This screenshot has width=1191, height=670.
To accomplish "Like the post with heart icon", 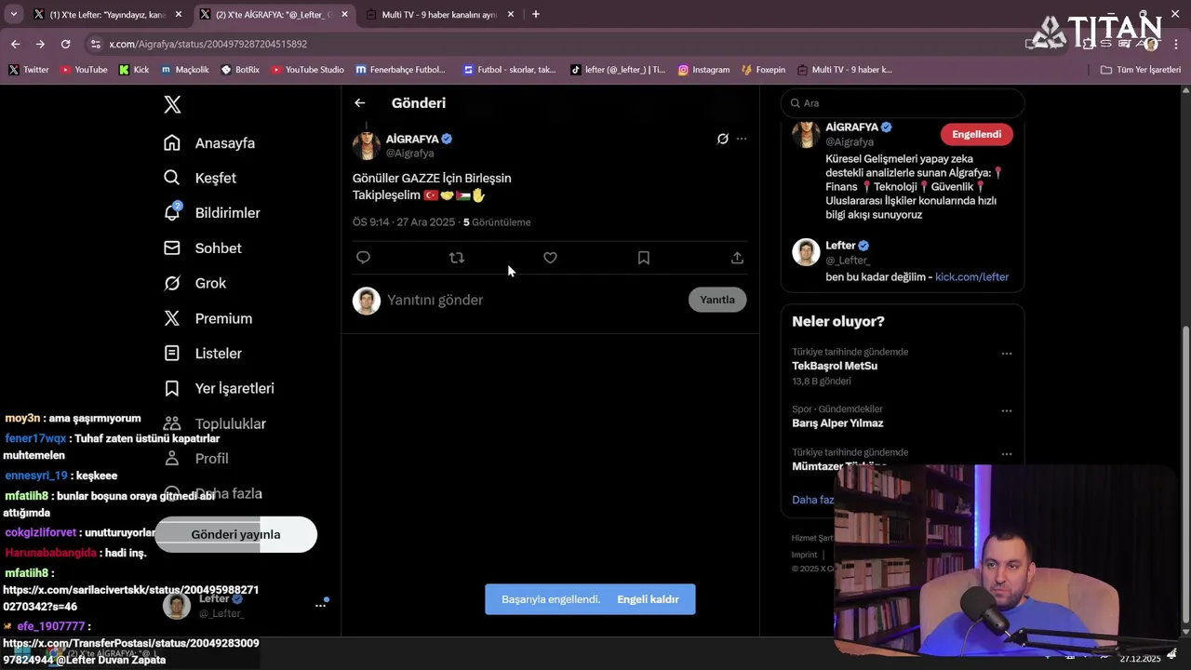I will click(550, 258).
